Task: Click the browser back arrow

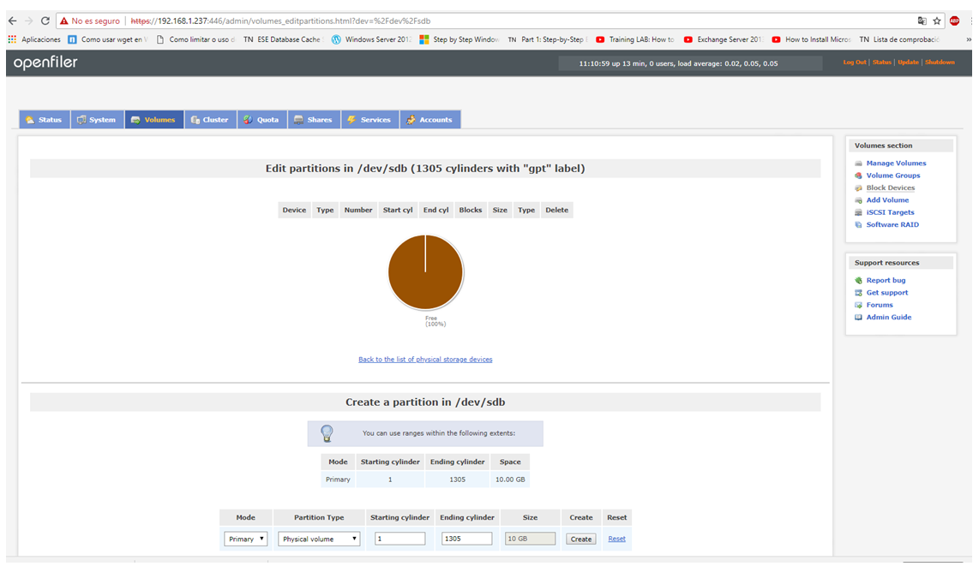Action: click(x=13, y=21)
